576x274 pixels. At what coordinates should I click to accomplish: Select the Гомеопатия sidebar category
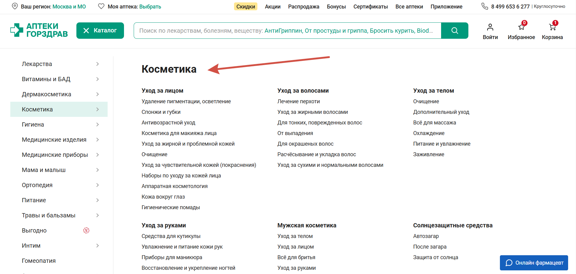pyautogui.click(x=39, y=261)
